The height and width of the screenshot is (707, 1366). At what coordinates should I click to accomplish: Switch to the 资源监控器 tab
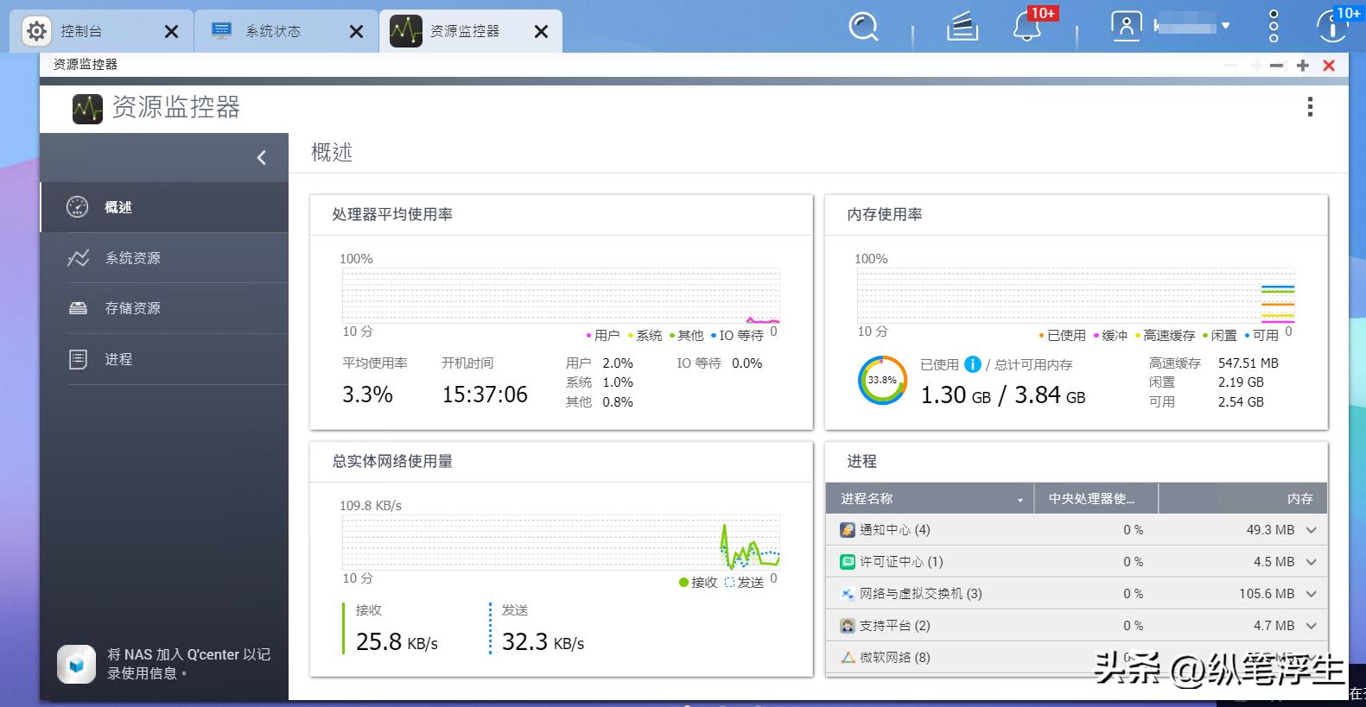pos(472,31)
